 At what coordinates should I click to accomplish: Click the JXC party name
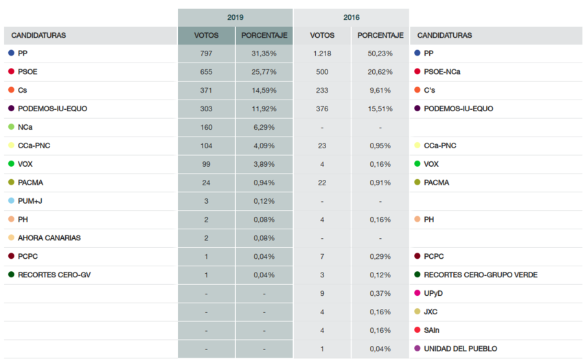431,312
